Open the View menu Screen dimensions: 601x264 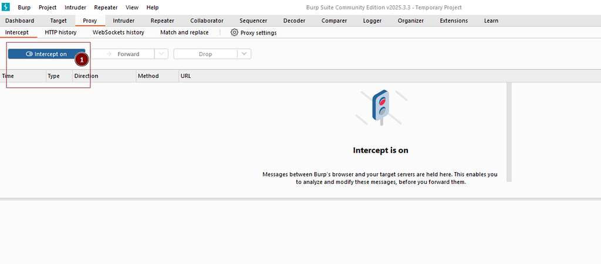(x=132, y=7)
